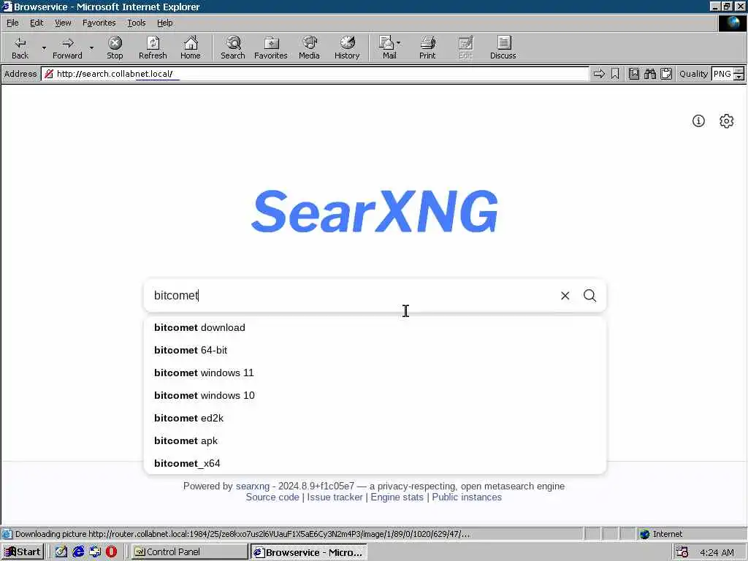Open the Windows Start menu

(23, 552)
